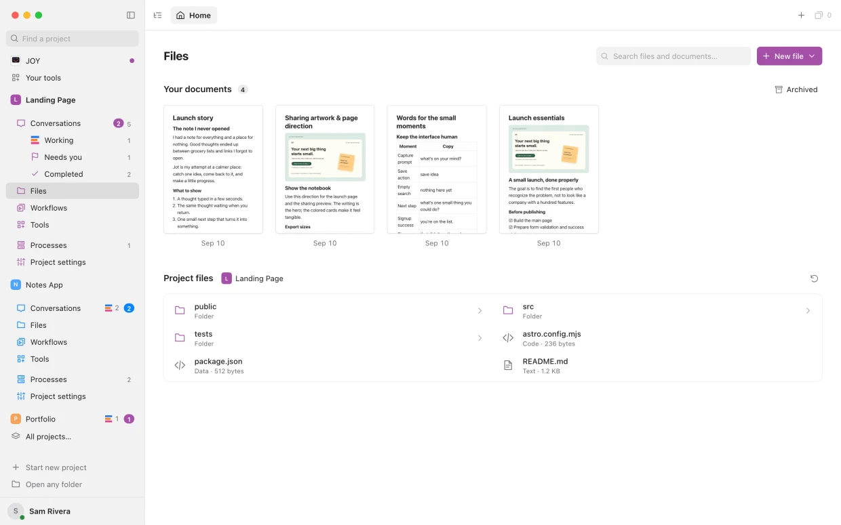Click Open any folder

73,484
